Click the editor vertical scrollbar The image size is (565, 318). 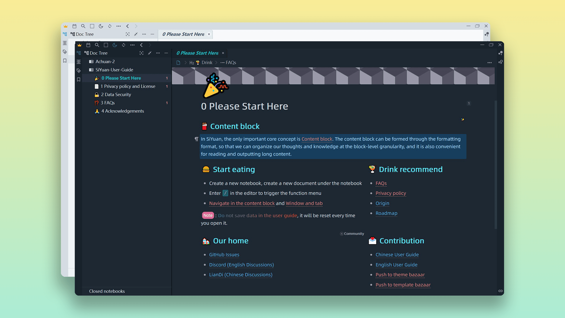pyautogui.click(x=496, y=165)
